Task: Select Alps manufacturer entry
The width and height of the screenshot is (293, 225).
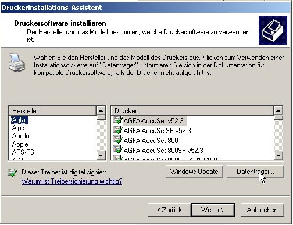Action: point(18,128)
